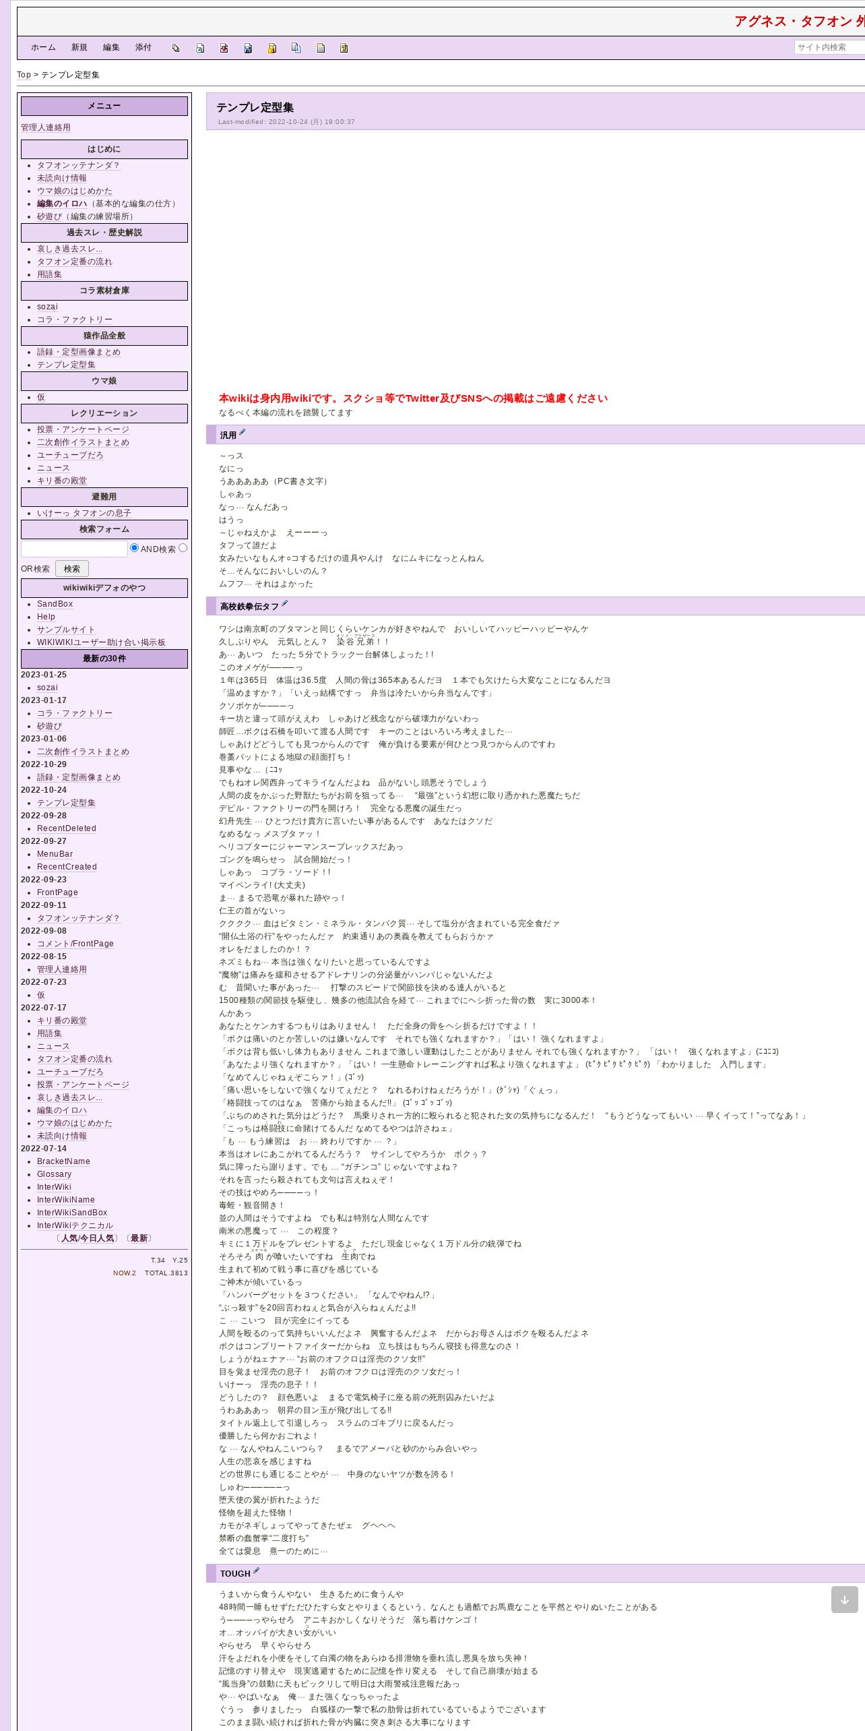Click the blue floppy disk backup icon
This screenshot has height=1731, width=865.
[248, 48]
